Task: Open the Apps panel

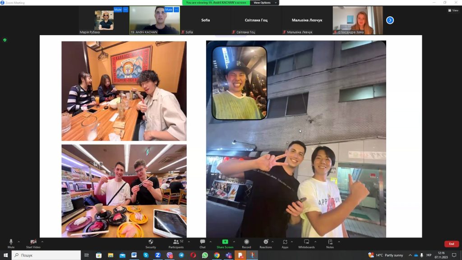Action: point(285,243)
